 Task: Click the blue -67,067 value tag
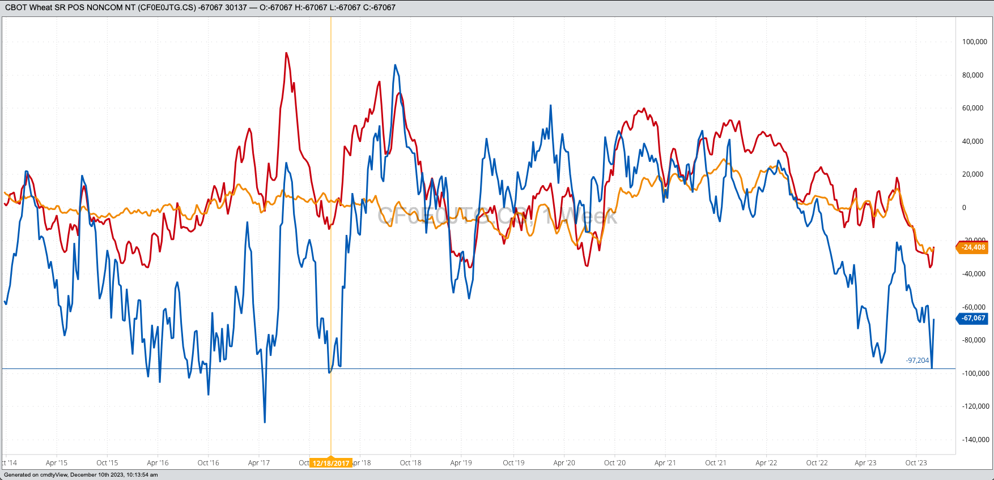pos(973,318)
